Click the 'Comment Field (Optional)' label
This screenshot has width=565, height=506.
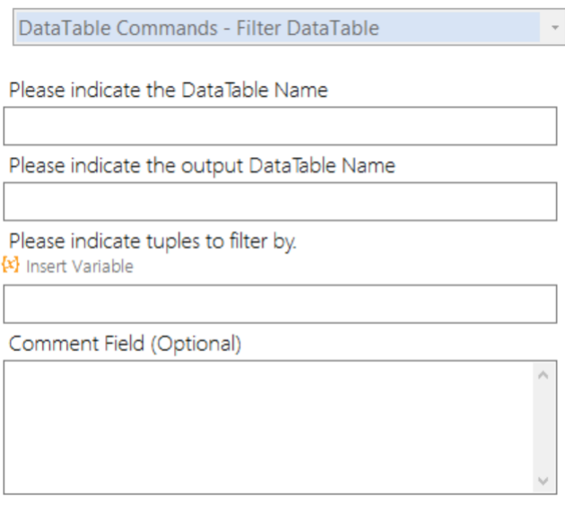pos(125,344)
